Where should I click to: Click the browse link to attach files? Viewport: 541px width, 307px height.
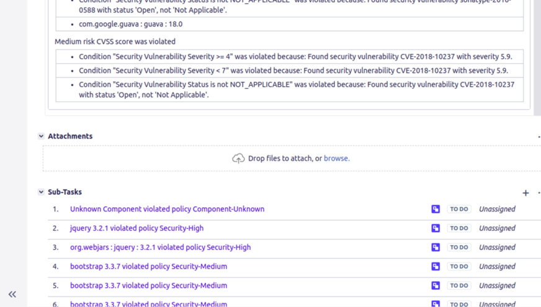pyautogui.click(x=336, y=158)
